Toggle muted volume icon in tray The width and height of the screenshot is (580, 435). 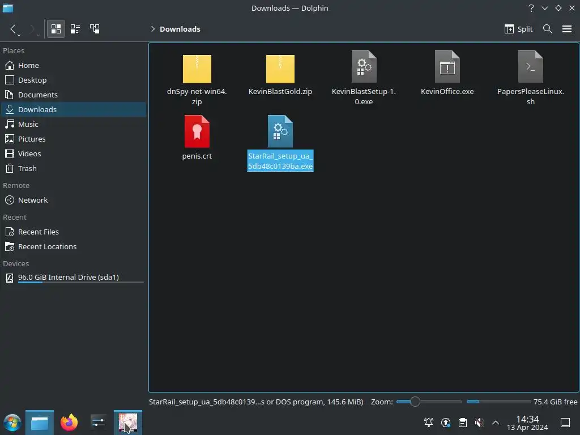tap(479, 423)
